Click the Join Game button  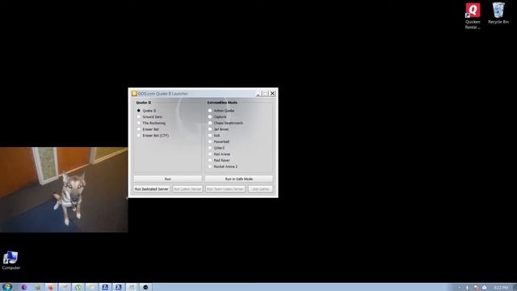click(260, 189)
